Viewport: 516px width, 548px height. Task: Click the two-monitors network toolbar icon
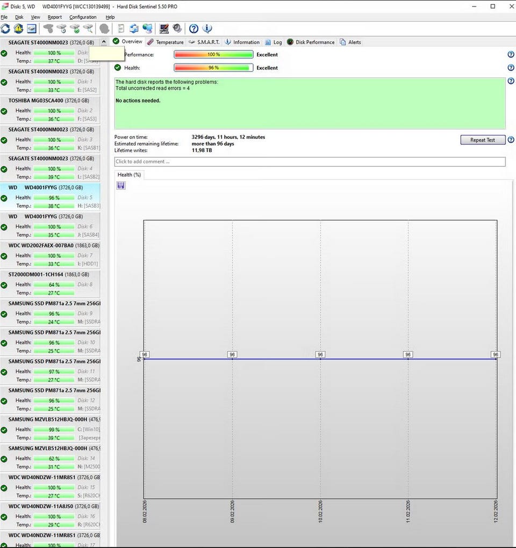(x=147, y=29)
